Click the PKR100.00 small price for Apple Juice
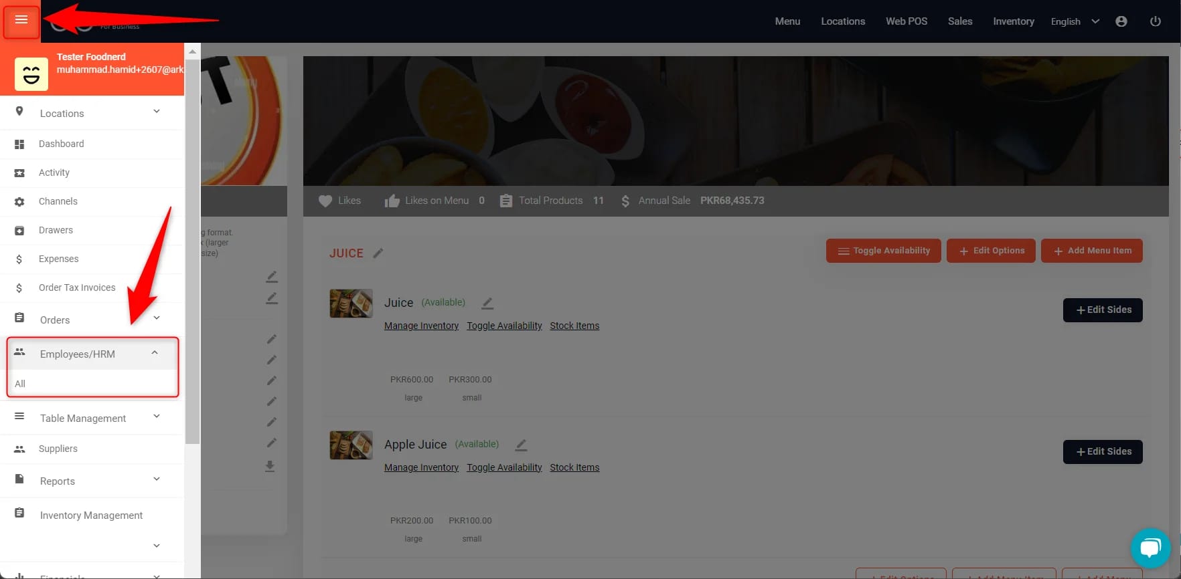Viewport: 1181px width, 579px height. point(470,521)
